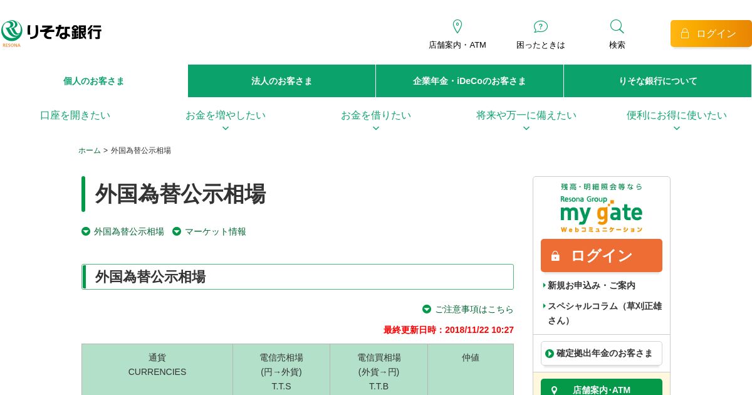This screenshot has width=752, height=395.
Task: Click the 電信買相場 T.T.B column header
Action: pyautogui.click(x=379, y=369)
